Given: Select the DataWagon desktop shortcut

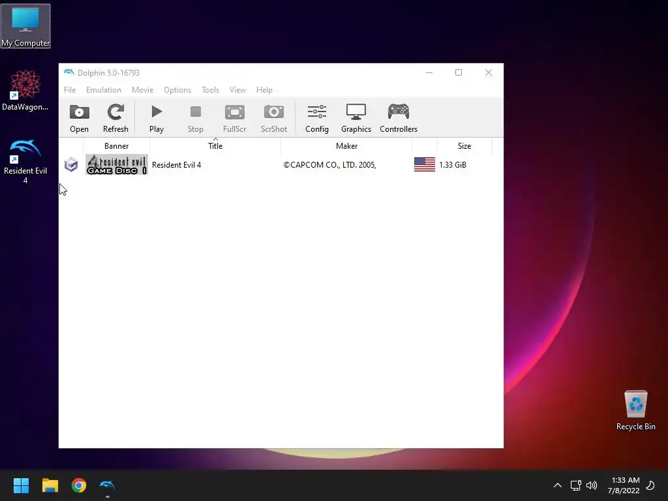Looking at the screenshot, I should tap(25, 90).
